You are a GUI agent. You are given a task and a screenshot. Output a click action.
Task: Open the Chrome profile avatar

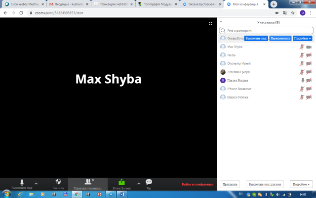click(x=303, y=13)
